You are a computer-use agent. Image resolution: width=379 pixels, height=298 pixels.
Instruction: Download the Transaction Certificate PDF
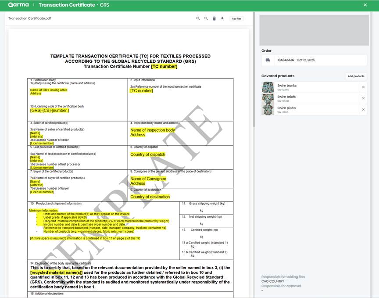[x=222, y=18]
